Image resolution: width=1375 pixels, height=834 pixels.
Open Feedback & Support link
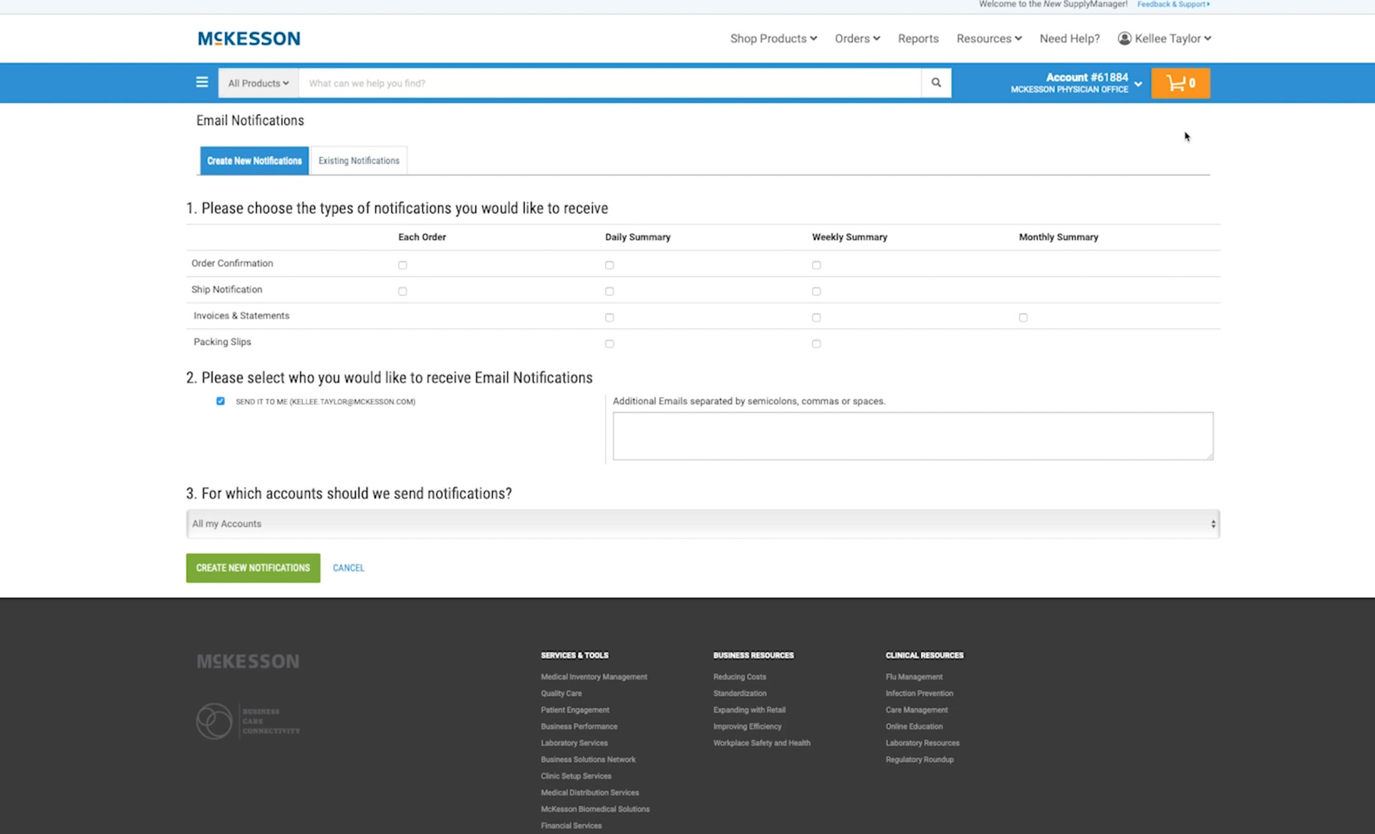(1173, 4)
